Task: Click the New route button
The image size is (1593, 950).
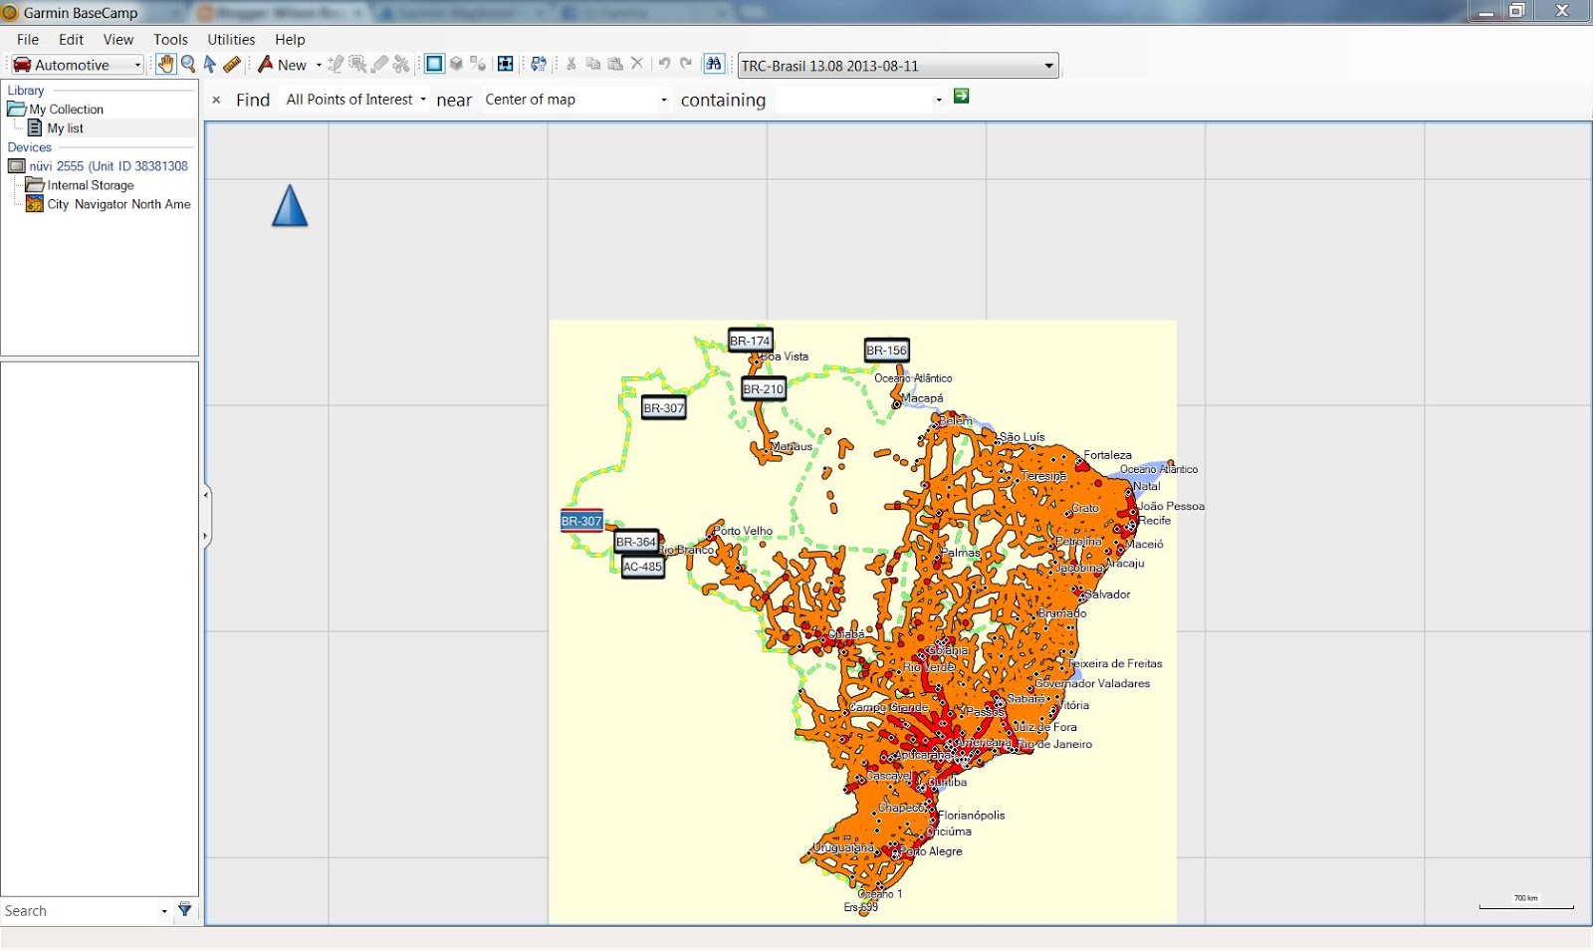Action: [283, 65]
